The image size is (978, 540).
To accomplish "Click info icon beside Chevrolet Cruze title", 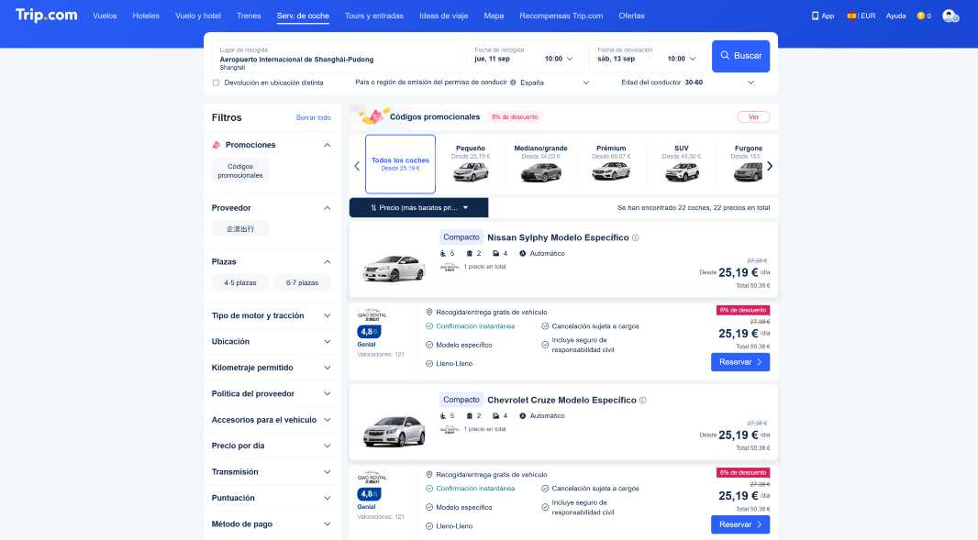I will (643, 401).
